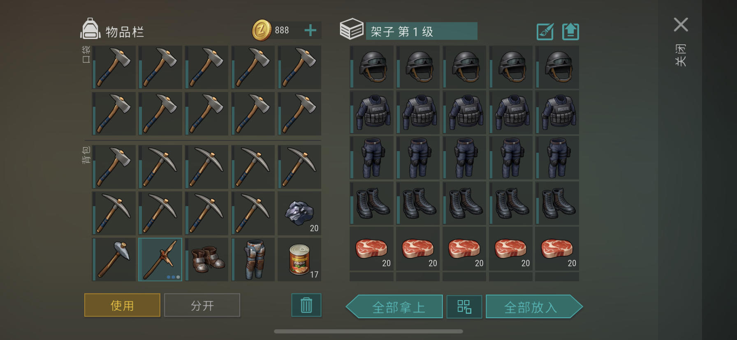Viewport: 737px width, 340px height.
Task: Select the last police vest in the shelf
Action: pos(557,112)
